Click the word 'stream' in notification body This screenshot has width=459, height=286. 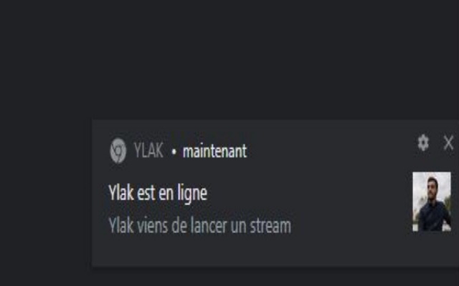270,226
